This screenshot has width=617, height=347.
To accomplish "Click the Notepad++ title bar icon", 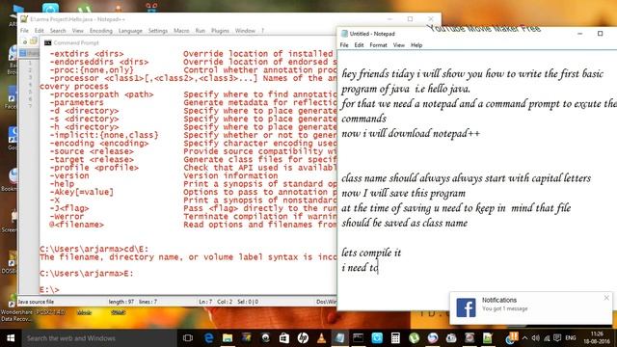I will (x=24, y=19).
